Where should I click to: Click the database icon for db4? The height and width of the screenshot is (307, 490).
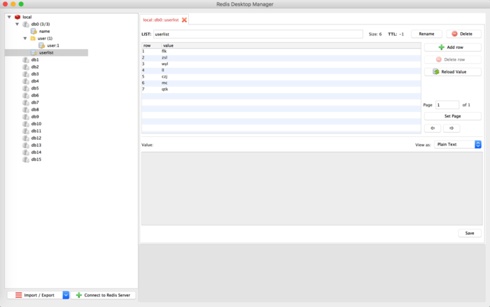click(26, 81)
